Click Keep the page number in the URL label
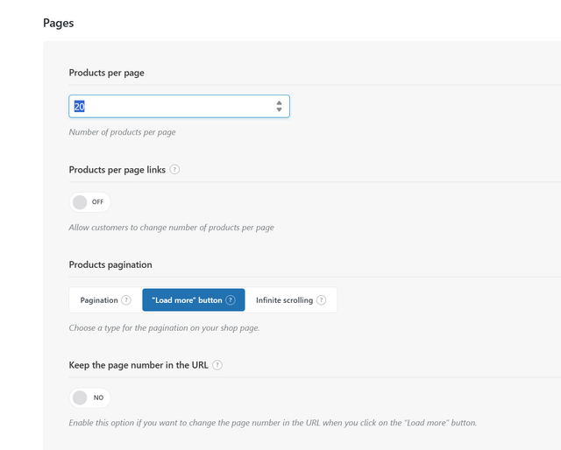Screen dimensions: 561x450 [x=138, y=365]
